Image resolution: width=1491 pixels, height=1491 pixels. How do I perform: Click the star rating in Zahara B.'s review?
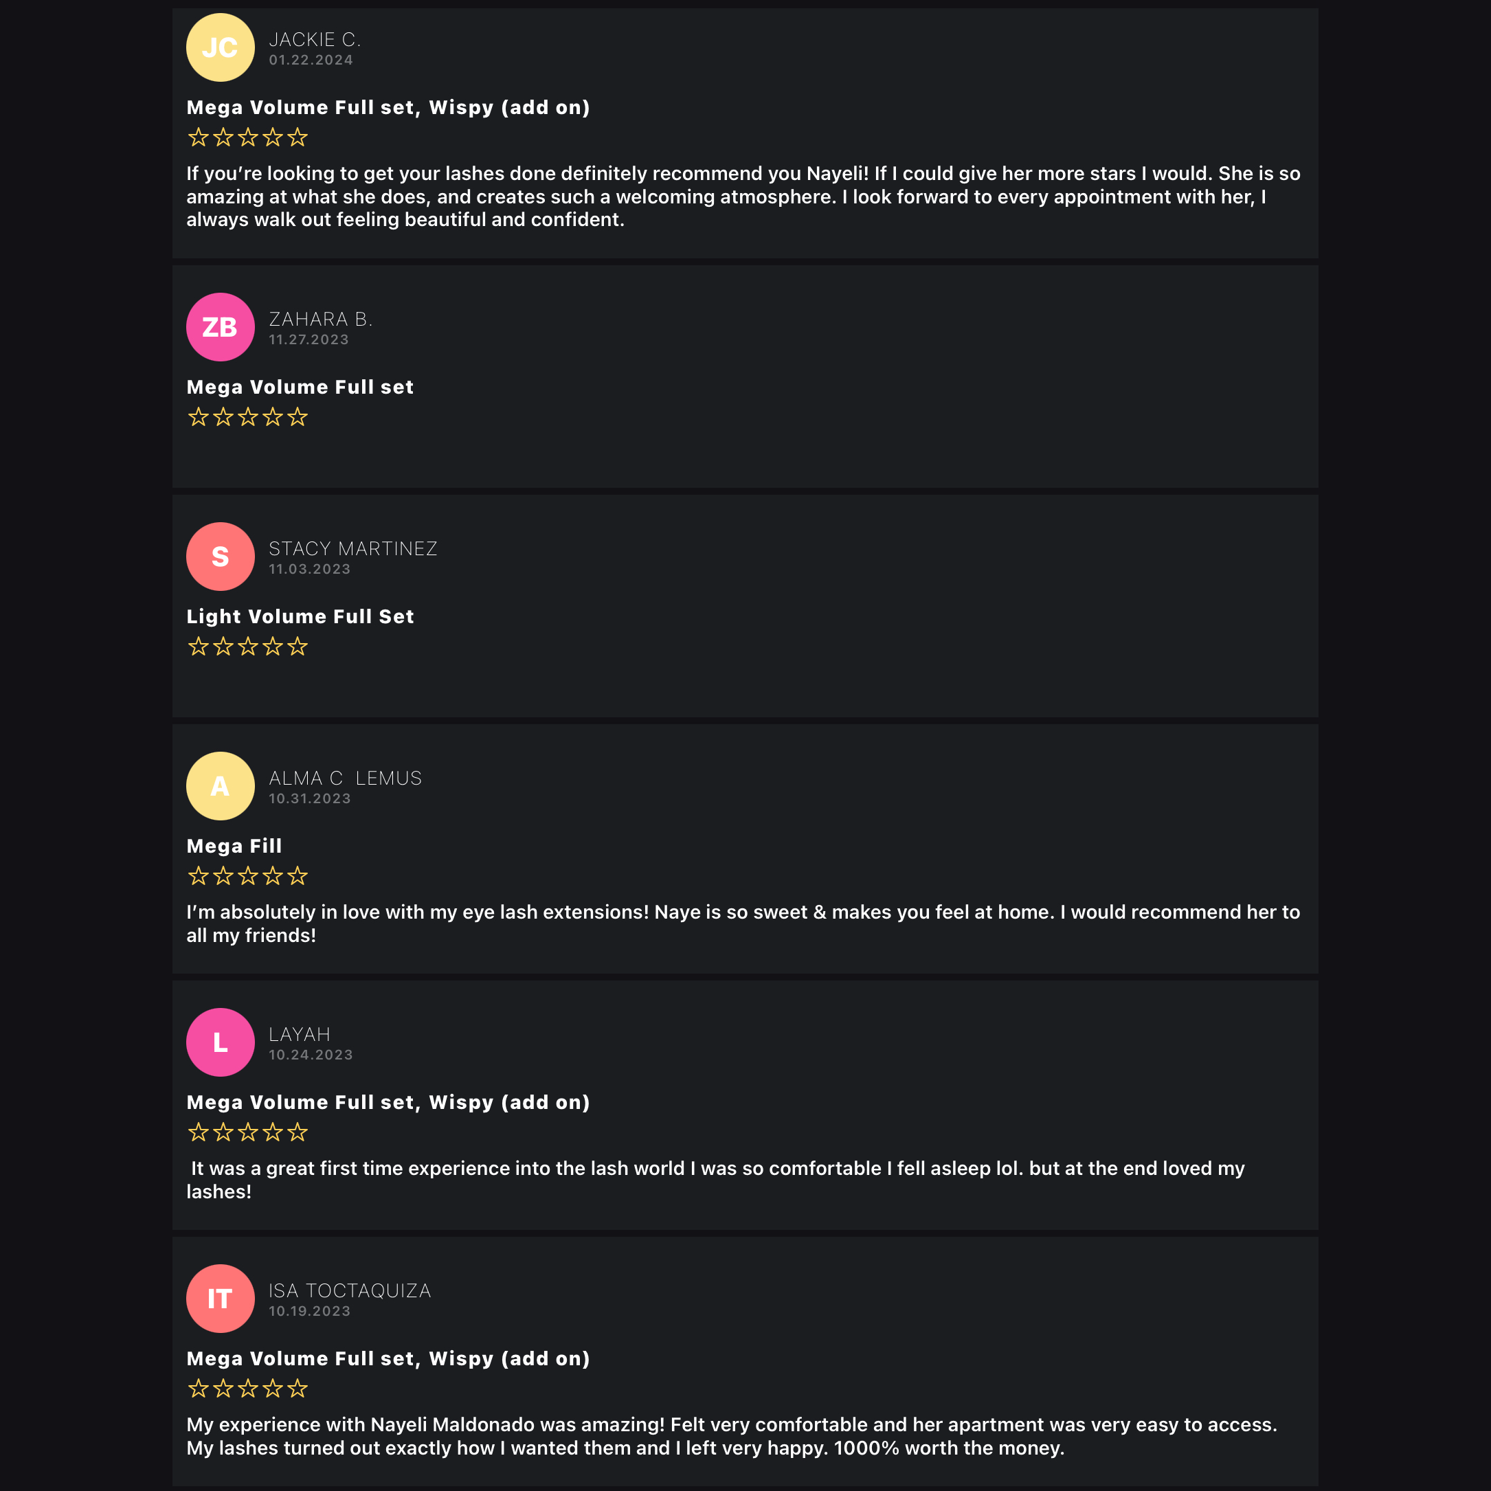pyautogui.click(x=248, y=417)
